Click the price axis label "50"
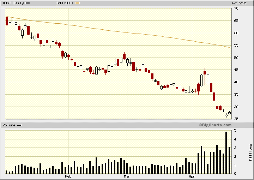254x180 pixels. tap(236, 58)
